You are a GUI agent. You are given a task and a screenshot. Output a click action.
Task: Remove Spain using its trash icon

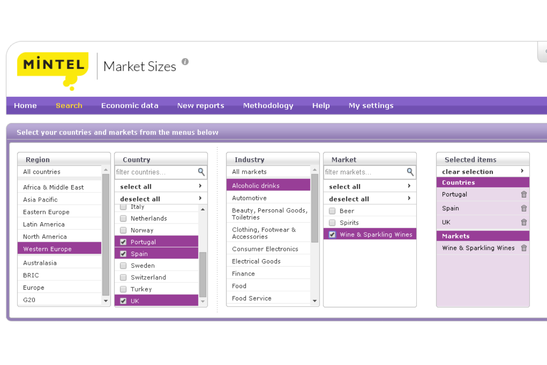pos(524,208)
